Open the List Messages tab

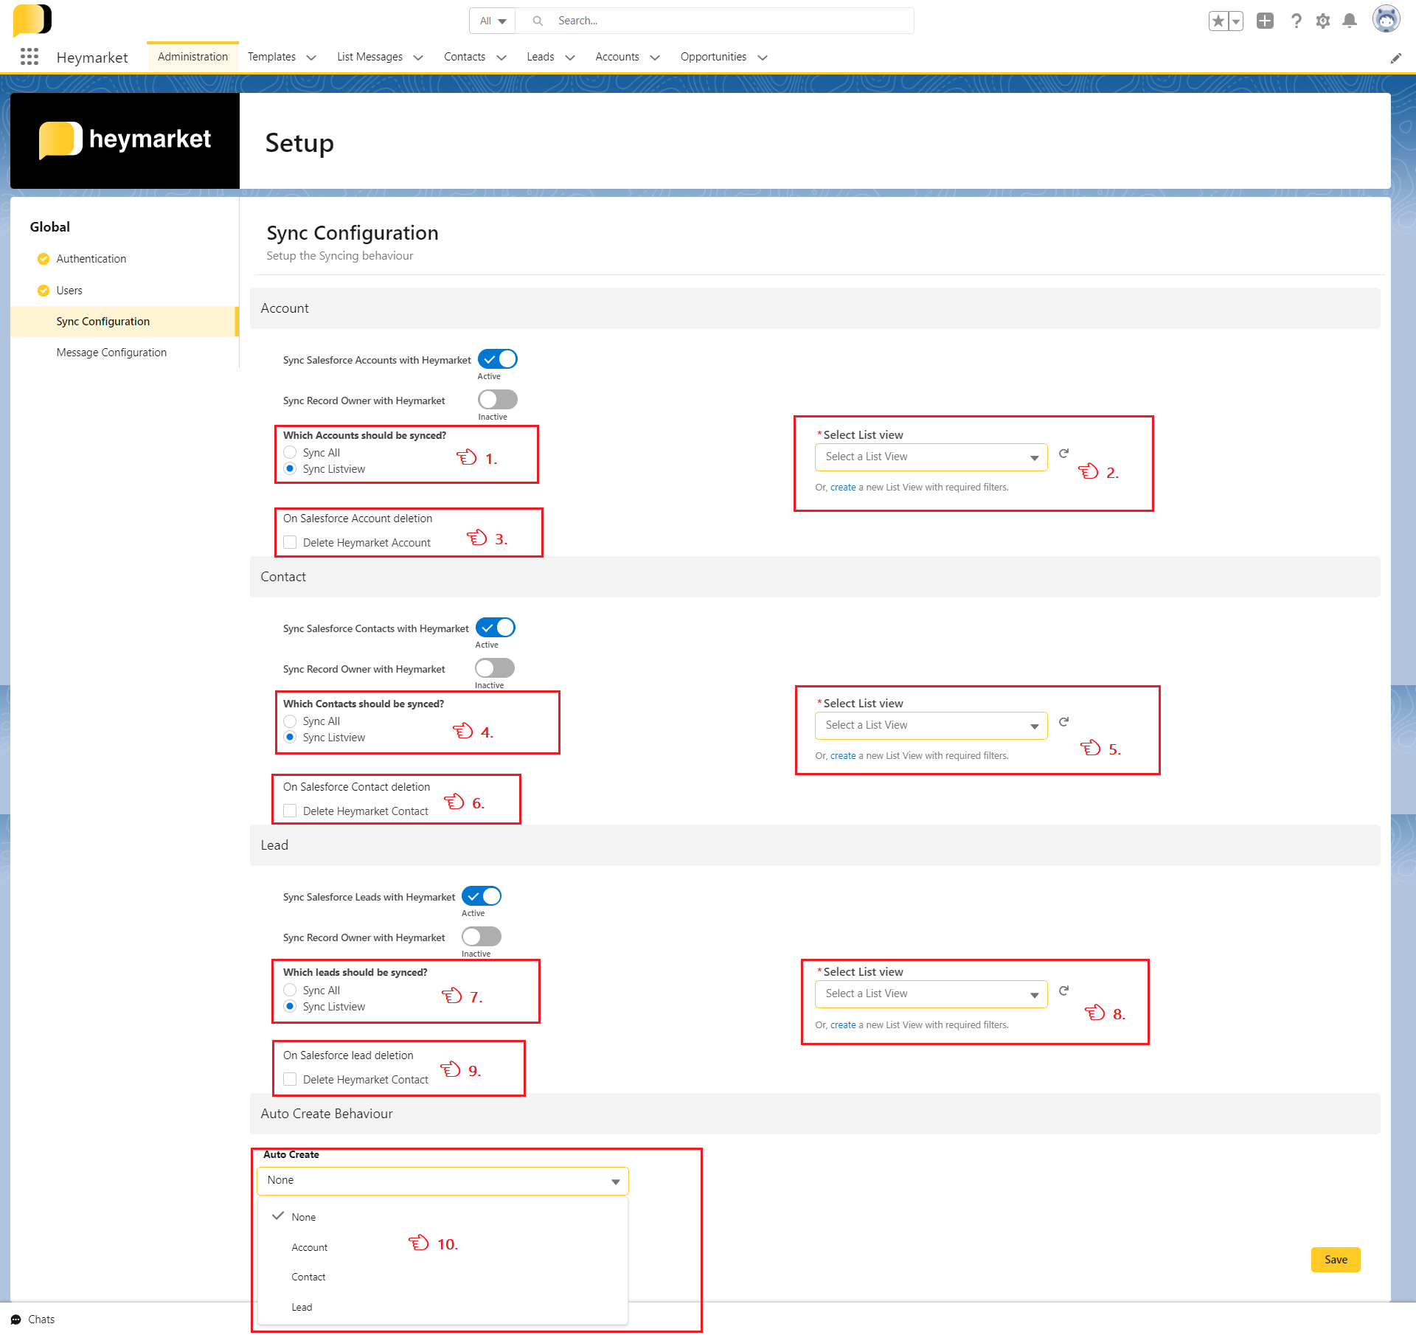click(x=369, y=57)
